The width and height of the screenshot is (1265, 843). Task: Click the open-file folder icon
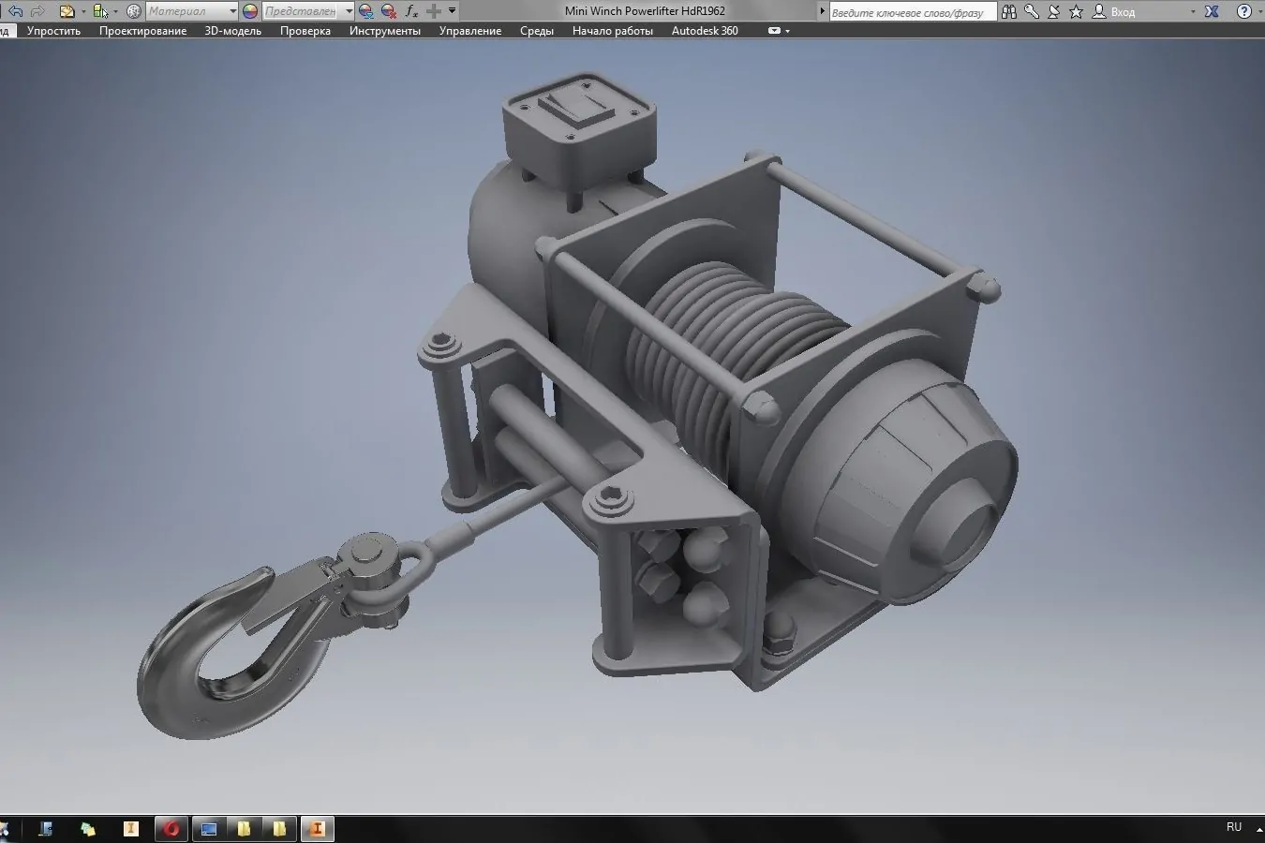pos(67,11)
